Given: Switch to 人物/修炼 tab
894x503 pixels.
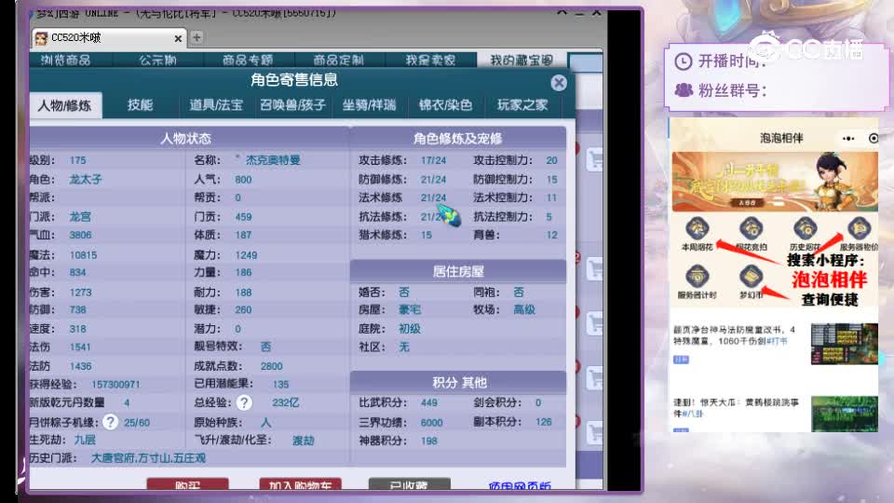Looking at the screenshot, I should [65, 105].
